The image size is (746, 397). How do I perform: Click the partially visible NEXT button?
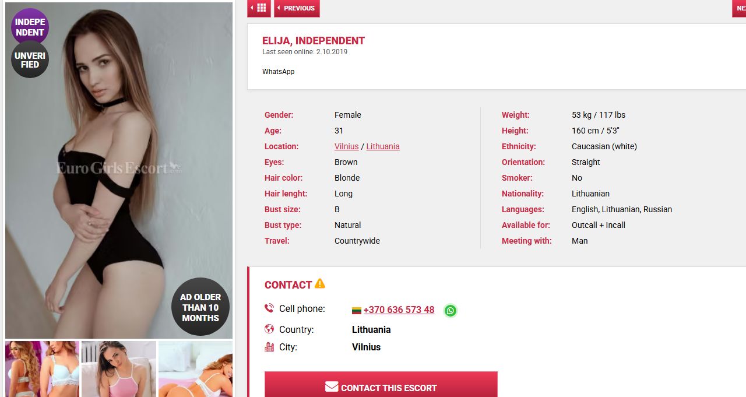tap(739, 8)
